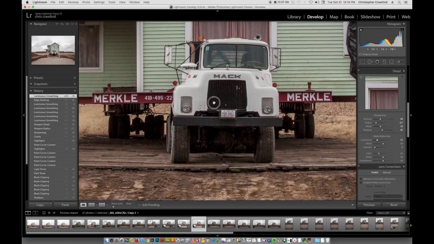Switch to the Print module
This screenshot has height=244, width=434.
(x=391, y=17)
